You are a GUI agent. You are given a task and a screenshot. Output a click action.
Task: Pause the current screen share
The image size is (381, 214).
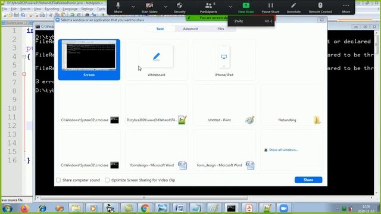(x=270, y=7)
